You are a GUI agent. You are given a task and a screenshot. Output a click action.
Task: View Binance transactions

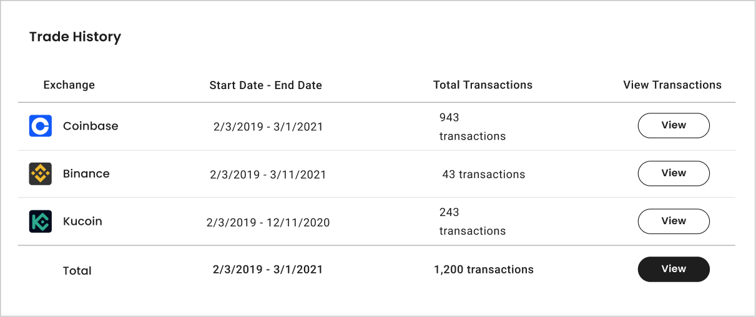(673, 173)
